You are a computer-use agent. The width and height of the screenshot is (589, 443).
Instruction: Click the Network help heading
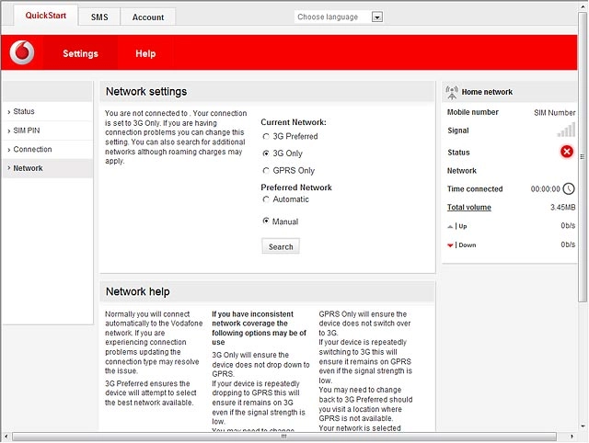137,291
